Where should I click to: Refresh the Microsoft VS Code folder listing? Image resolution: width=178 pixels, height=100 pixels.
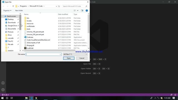click(x=59, y=6)
